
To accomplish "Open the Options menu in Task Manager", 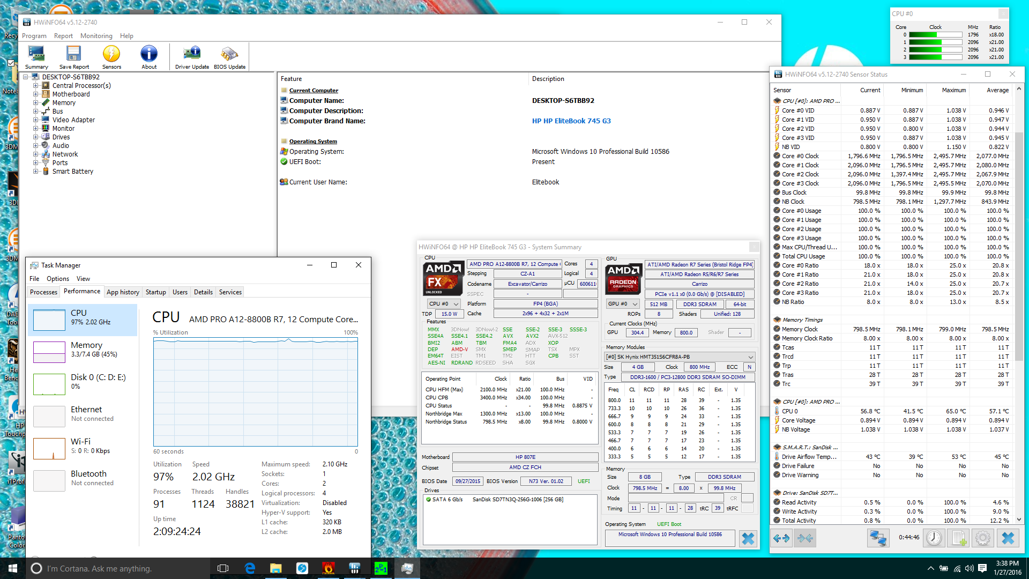I will [x=58, y=279].
